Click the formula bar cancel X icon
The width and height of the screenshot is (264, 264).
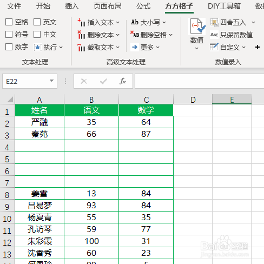pyautogui.click(x=84, y=81)
